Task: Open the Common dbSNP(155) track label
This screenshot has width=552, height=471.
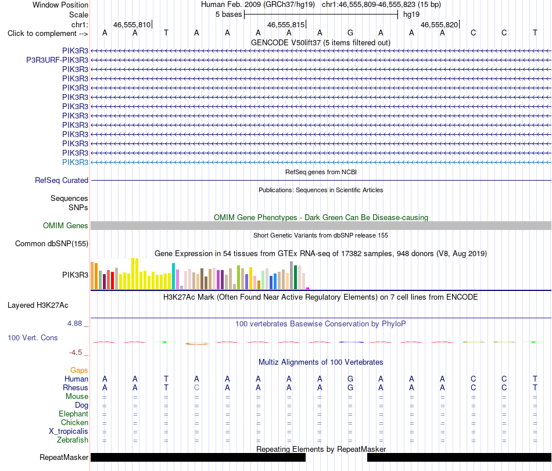Action: point(52,243)
